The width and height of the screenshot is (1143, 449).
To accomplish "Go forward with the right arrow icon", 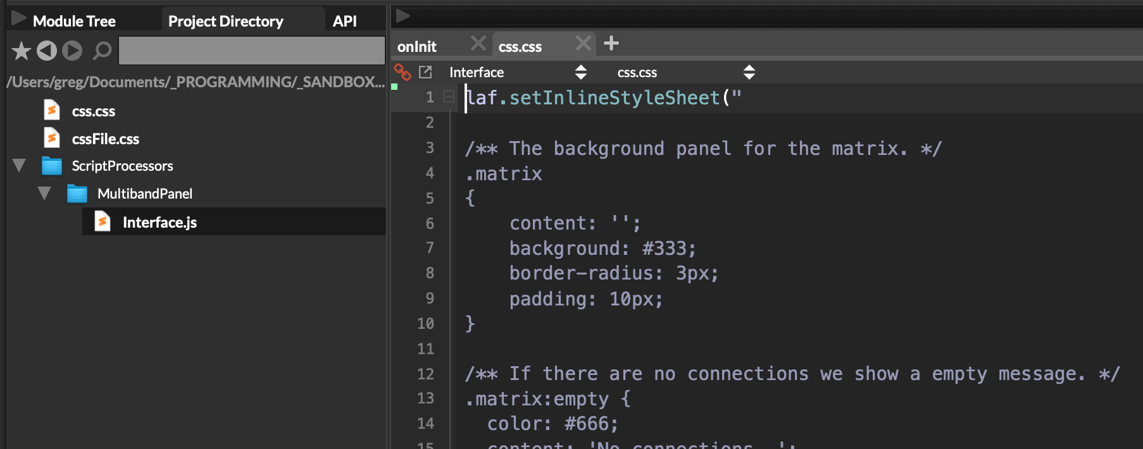I will [x=72, y=51].
